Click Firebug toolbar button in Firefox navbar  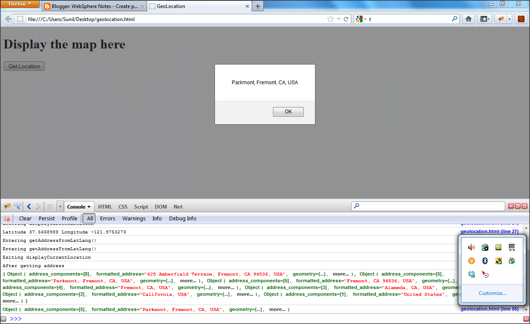point(501,19)
